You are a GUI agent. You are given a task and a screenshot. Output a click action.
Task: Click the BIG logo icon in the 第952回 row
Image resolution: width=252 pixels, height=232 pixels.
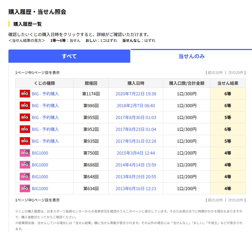click(25, 129)
